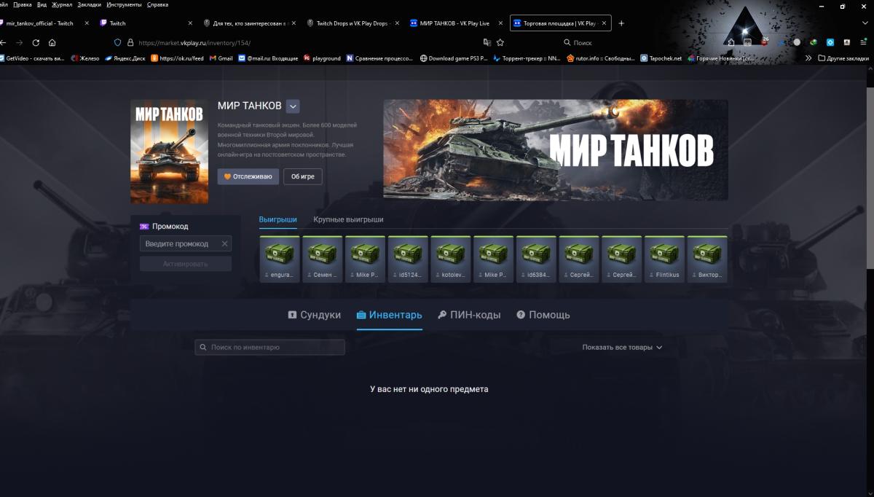Open the chest won by Flintikus

pos(664,259)
